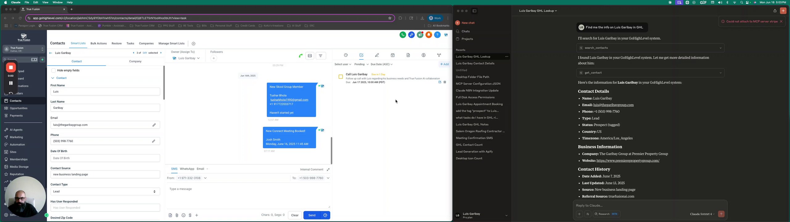Click the contact fields vertical scrollbar

164,83
